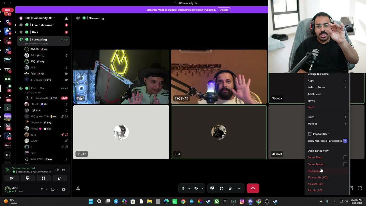Go back with the top-left arrow

[x=5, y=3]
